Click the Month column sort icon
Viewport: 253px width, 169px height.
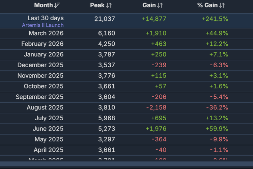tap(57, 5)
